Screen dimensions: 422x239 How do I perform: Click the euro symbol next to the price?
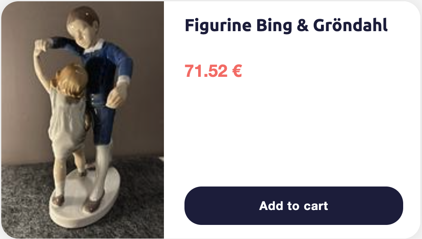[x=237, y=71]
